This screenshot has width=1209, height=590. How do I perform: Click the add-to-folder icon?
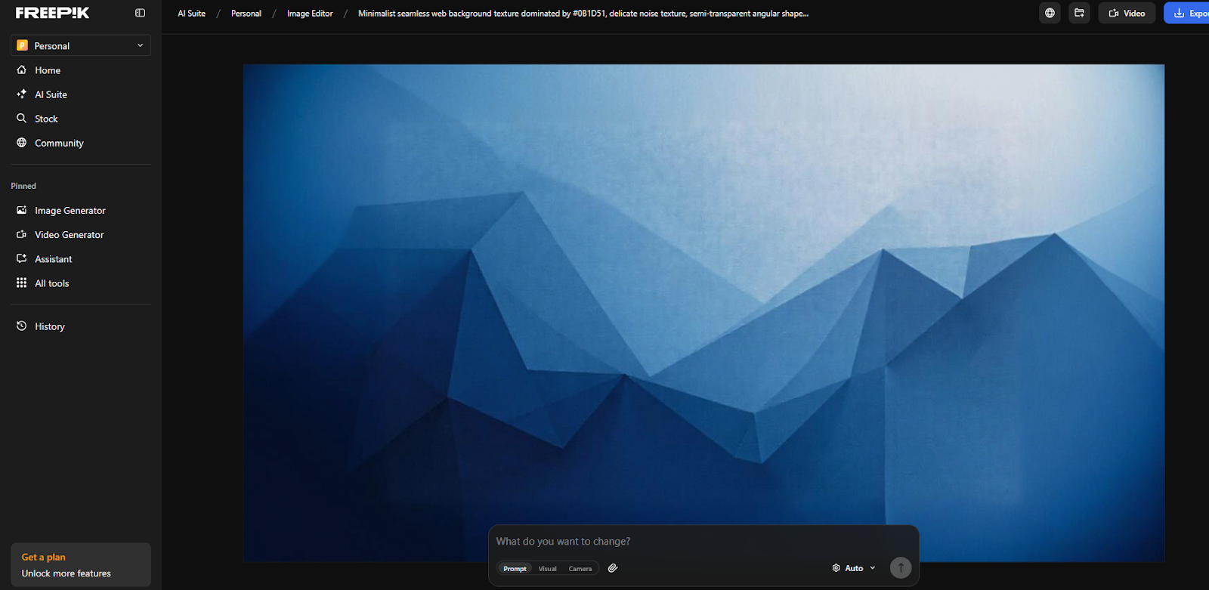[1079, 13]
